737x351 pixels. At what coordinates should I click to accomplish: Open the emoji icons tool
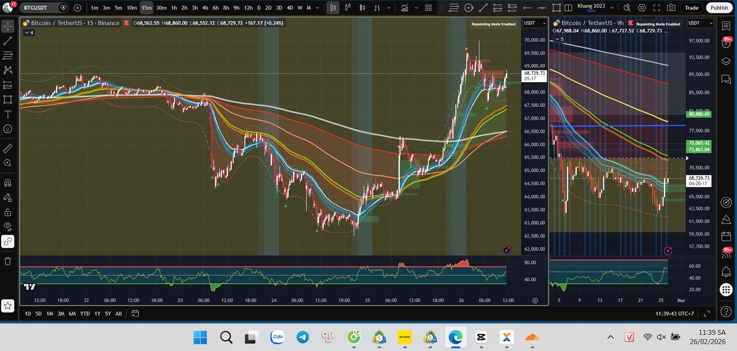[8, 129]
